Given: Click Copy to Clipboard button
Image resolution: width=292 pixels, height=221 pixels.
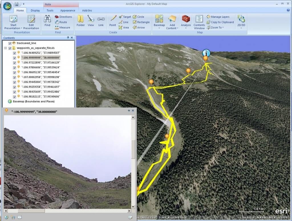Looking at the screenshot, I should [x=220, y=22].
